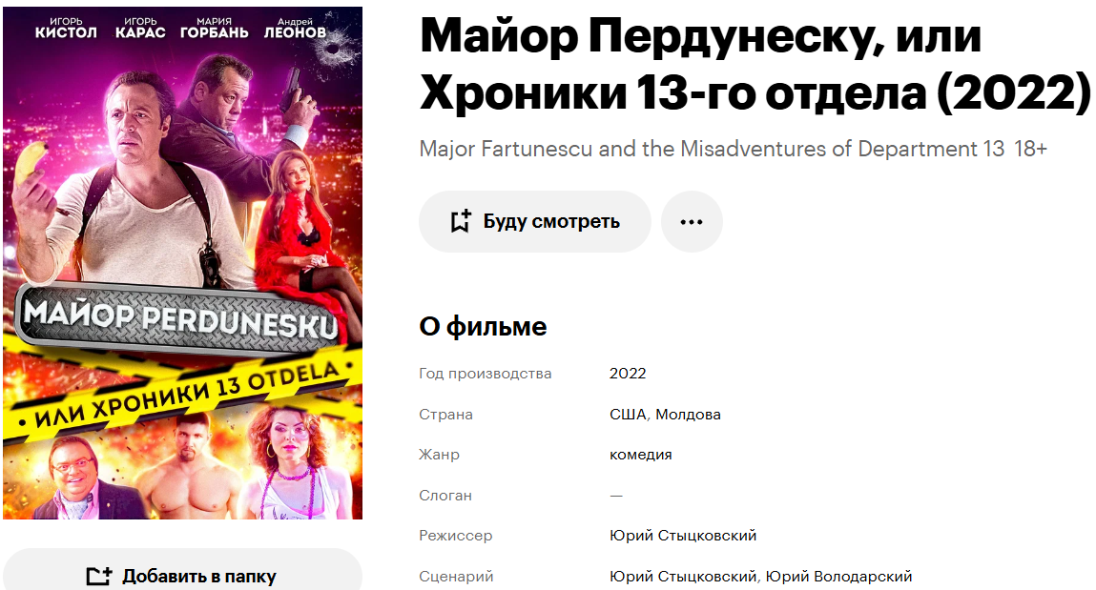Open the three-dots more options button
The height and width of the screenshot is (590, 1096).
[692, 221]
